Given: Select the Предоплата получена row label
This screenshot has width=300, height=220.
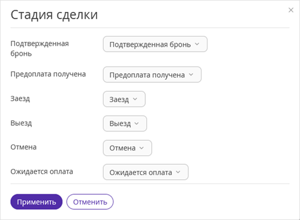Looking at the screenshot, I should 48,74.
